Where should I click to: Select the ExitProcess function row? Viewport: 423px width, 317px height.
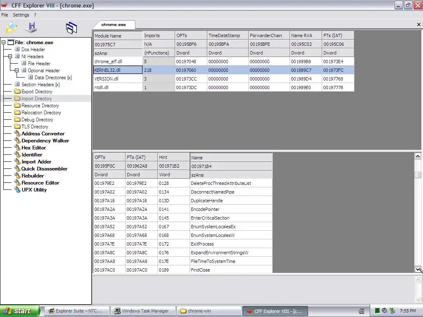pyautogui.click(x=183, y=244)
